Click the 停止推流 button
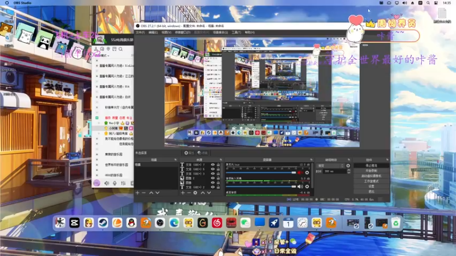This screenshot has height=256, width=456. click(372, 166)
